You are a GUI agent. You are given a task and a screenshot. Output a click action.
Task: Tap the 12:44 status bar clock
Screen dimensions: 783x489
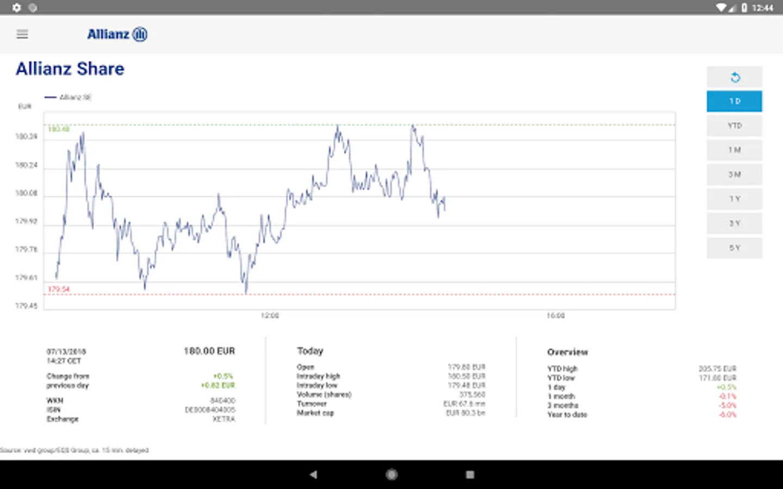coord(763,8)
